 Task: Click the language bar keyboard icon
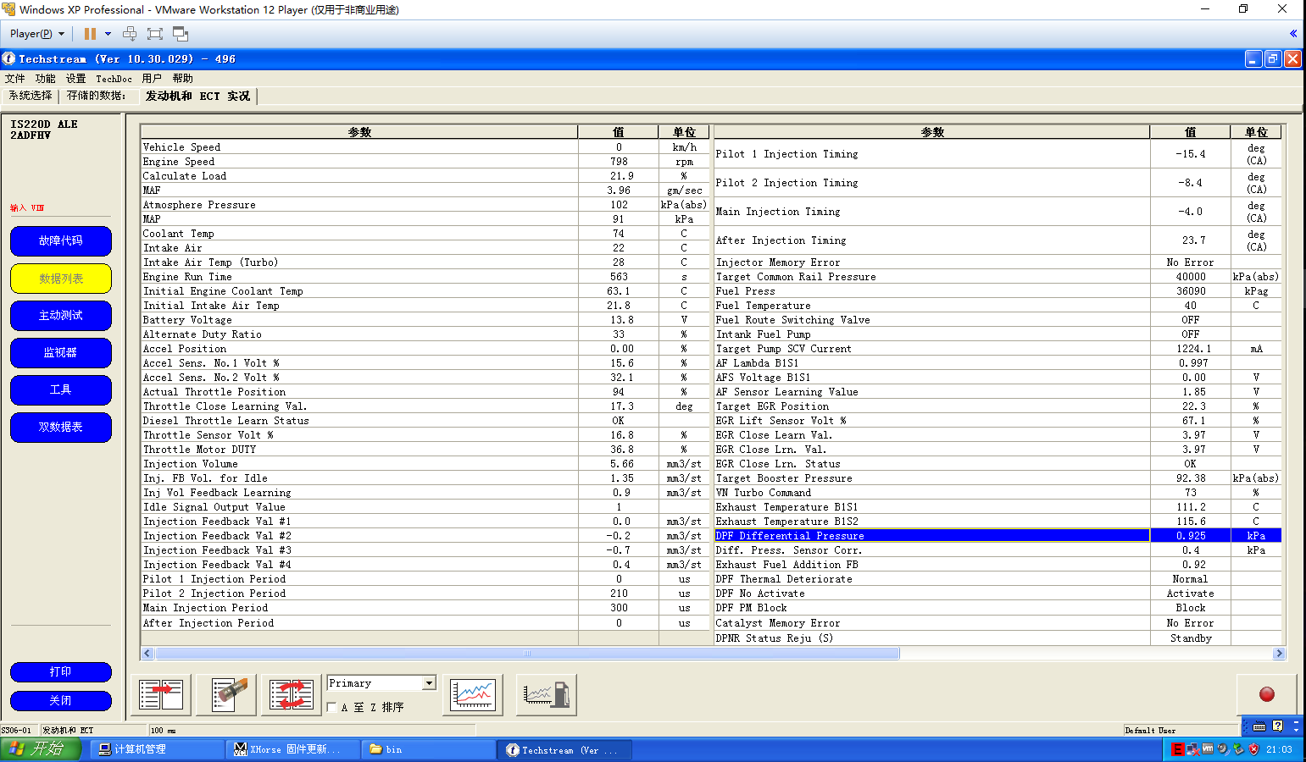tap(1259, 726)
